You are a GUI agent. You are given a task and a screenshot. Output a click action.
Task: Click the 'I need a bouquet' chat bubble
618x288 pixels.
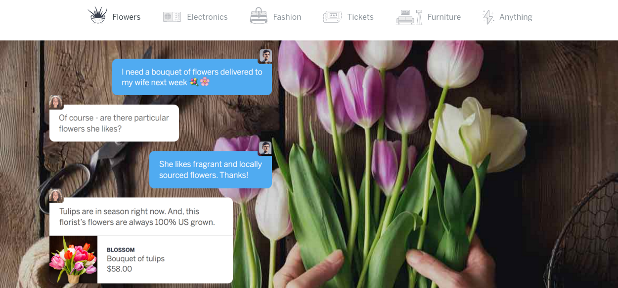click(192, 77)
